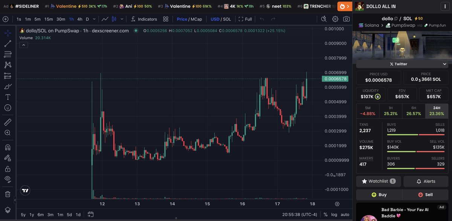The width and height of the screenshot is (452, 221).
Task: Delete drawings with the trash icon
Action: click(8, 194)
